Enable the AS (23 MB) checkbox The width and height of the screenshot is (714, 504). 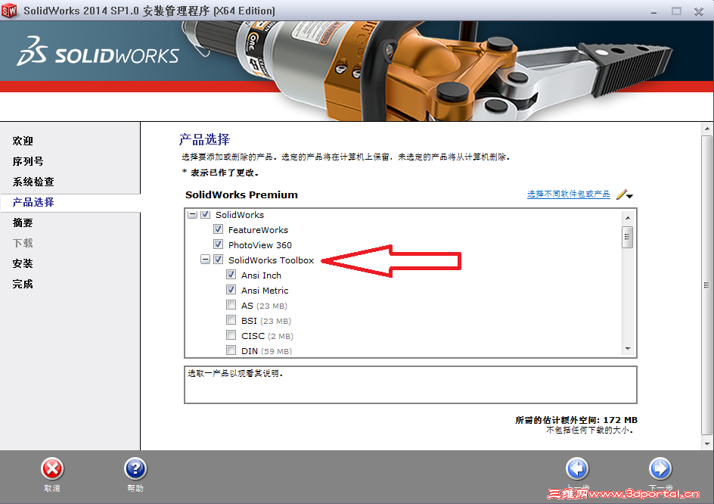pos(231,305)
